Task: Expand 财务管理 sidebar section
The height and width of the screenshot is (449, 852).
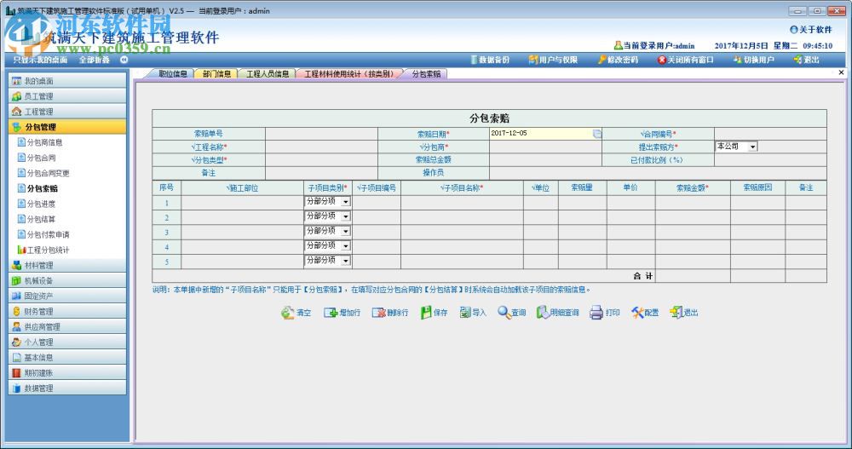Action: (67, 312)
